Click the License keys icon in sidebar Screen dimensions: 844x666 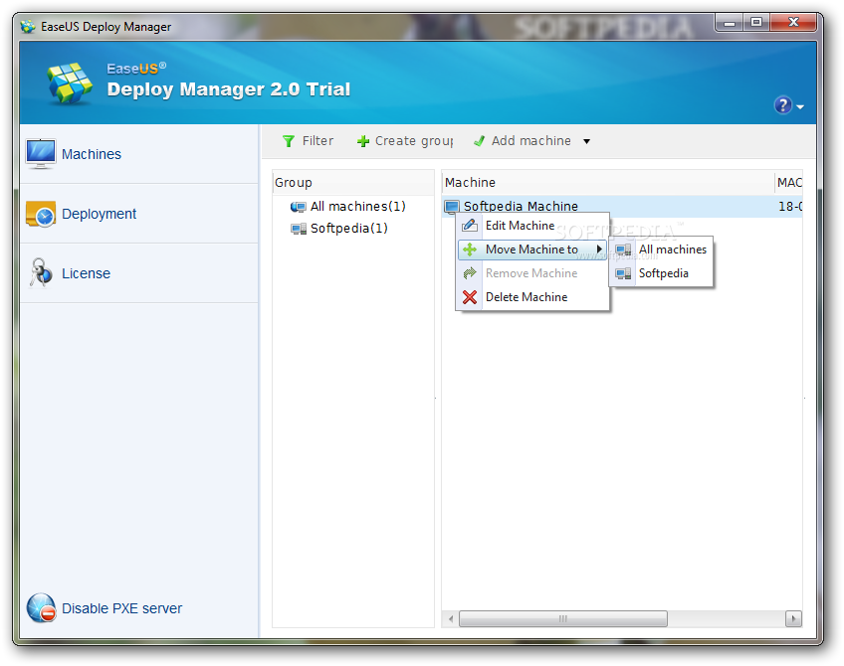pos(41,273)
